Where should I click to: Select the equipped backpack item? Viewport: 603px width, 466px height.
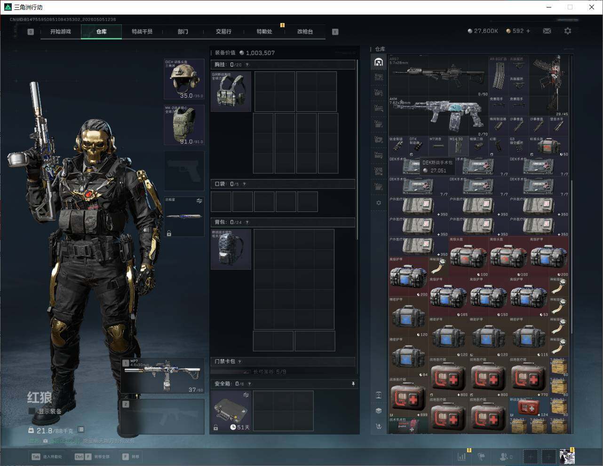(x=231, y=249)
